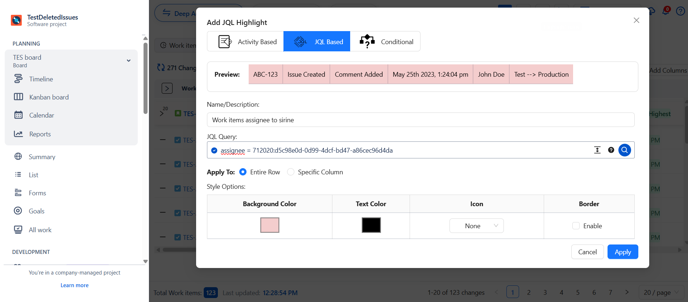
Task: Open Goals in the sidebar
Action: 36,211
